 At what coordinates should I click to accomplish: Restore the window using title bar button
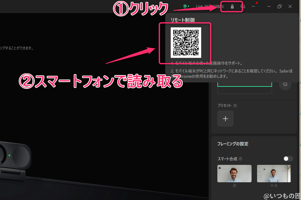coord(280,7)
